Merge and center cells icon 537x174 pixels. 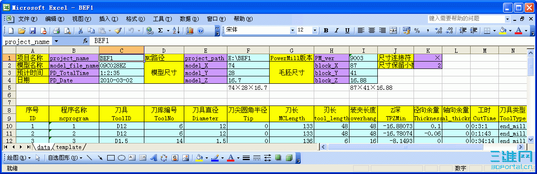(x=393, y=31)
